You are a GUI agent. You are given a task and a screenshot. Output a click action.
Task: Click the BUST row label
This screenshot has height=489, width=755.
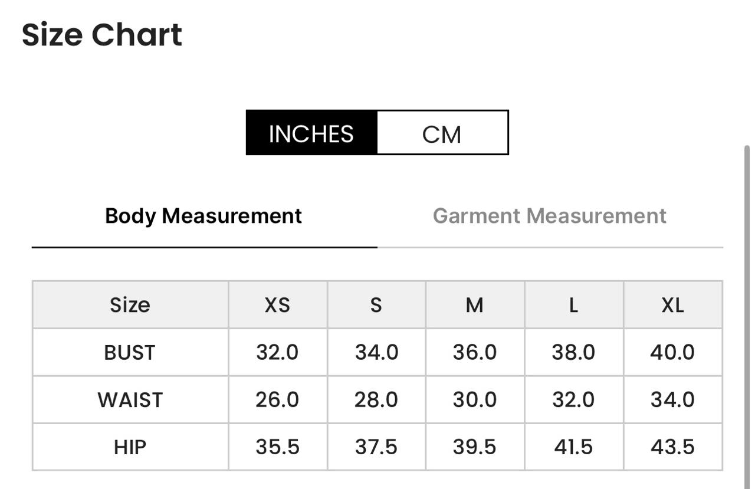130,352
